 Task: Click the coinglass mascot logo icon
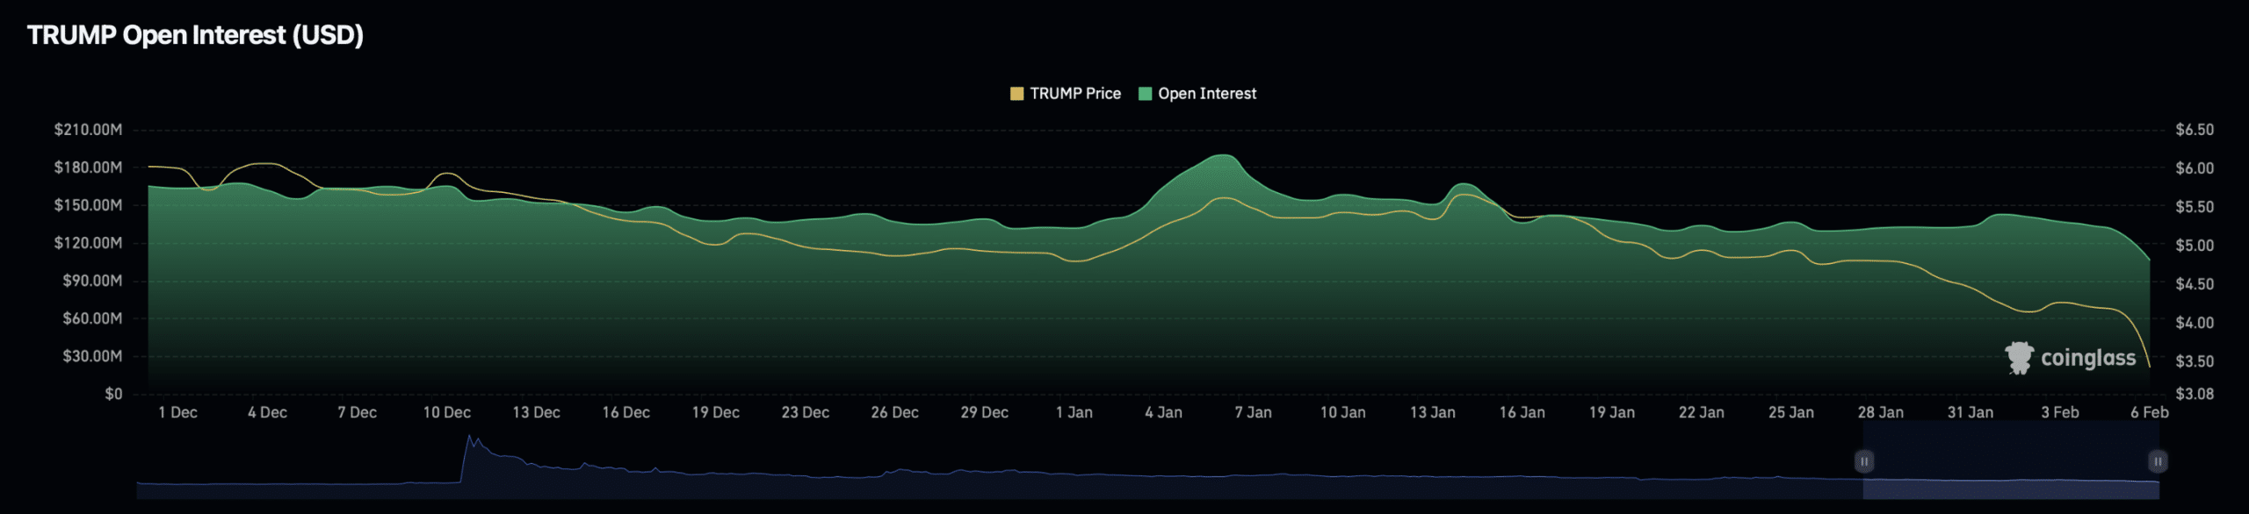pyautogui.click(x=2019, y=358)
